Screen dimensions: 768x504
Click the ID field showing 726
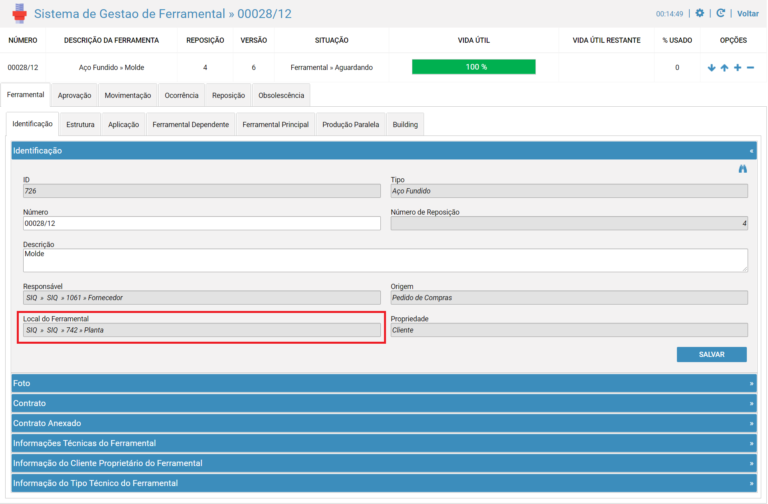(202, 191)
